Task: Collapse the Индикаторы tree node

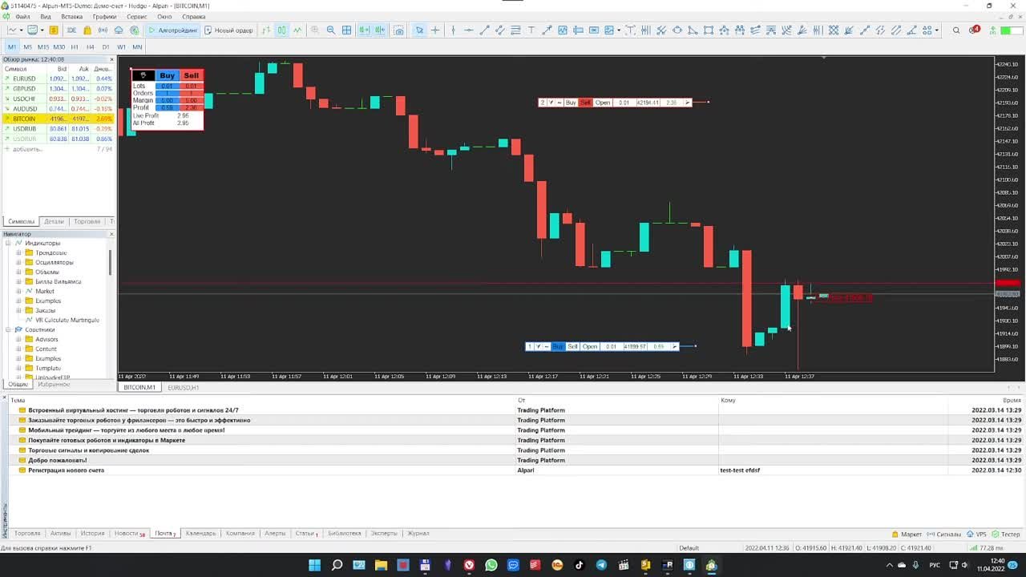Action: point(8,244)
